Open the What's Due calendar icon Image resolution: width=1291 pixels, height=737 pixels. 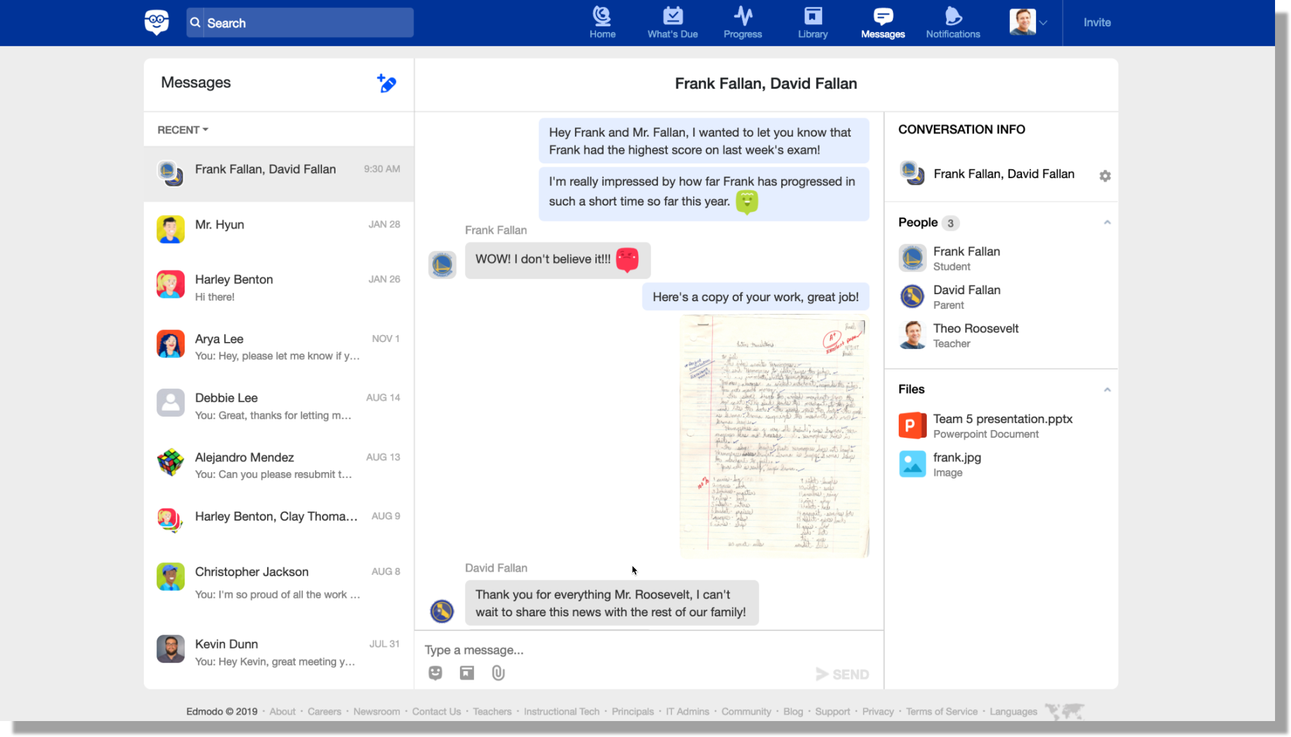point(672,22)
